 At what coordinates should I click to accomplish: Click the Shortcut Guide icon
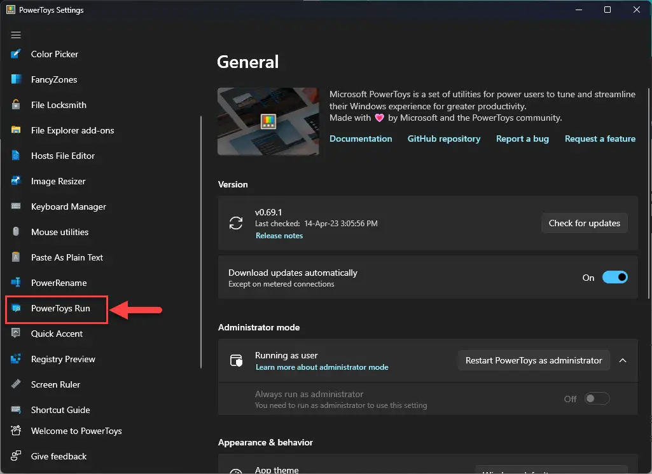pyautogui.click(x=16, y=410)
